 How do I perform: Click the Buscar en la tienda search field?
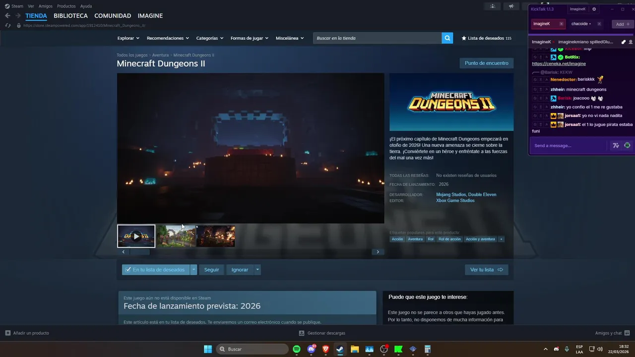click(378, 38)
